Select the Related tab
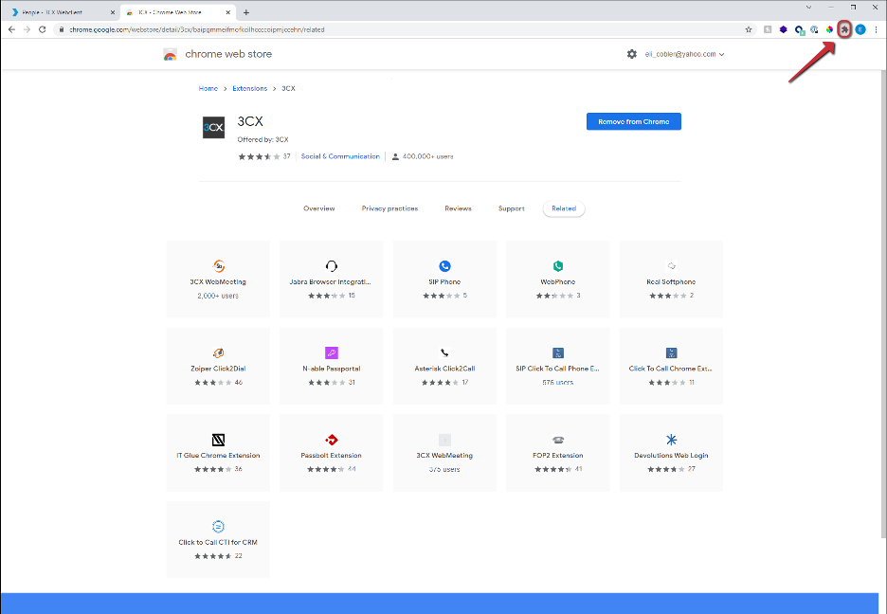Screen dimensions: 887x614 click(x=564, y=208)
